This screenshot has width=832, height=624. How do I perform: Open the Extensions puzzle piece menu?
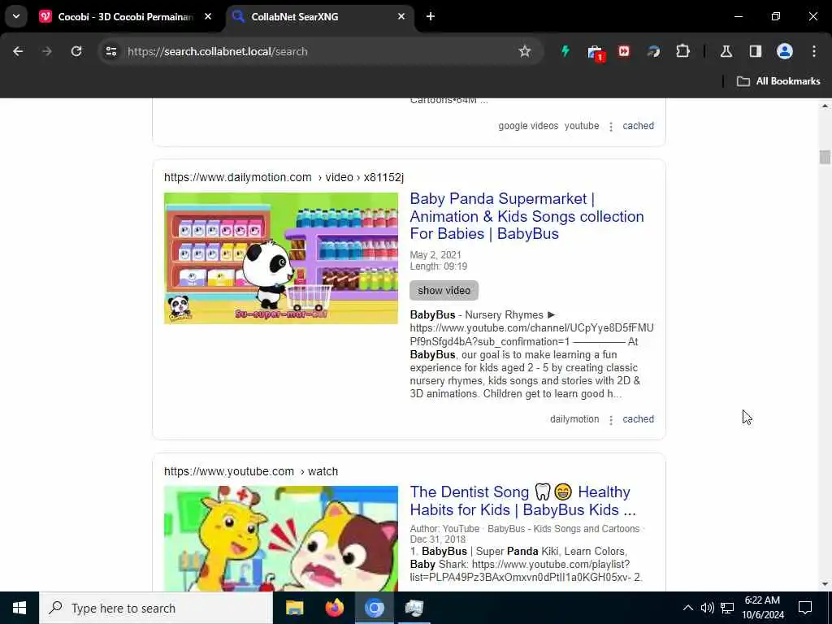[682, 51]
